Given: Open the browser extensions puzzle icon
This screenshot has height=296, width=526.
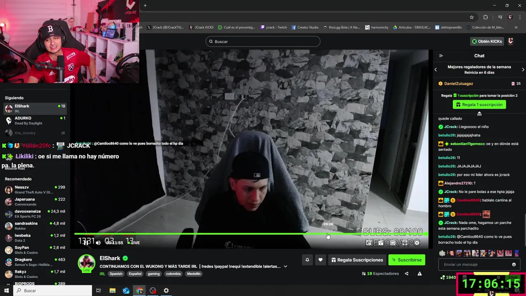Looking at the screenshot, I should [x=486, y=17].
